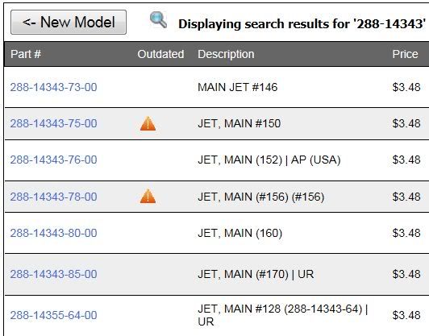Image resolution: width=429 pixels, height=336 pixels.
Task: Click the outdated warning icon for 288-14343-75-00
Action: click(x=148, y=123)
